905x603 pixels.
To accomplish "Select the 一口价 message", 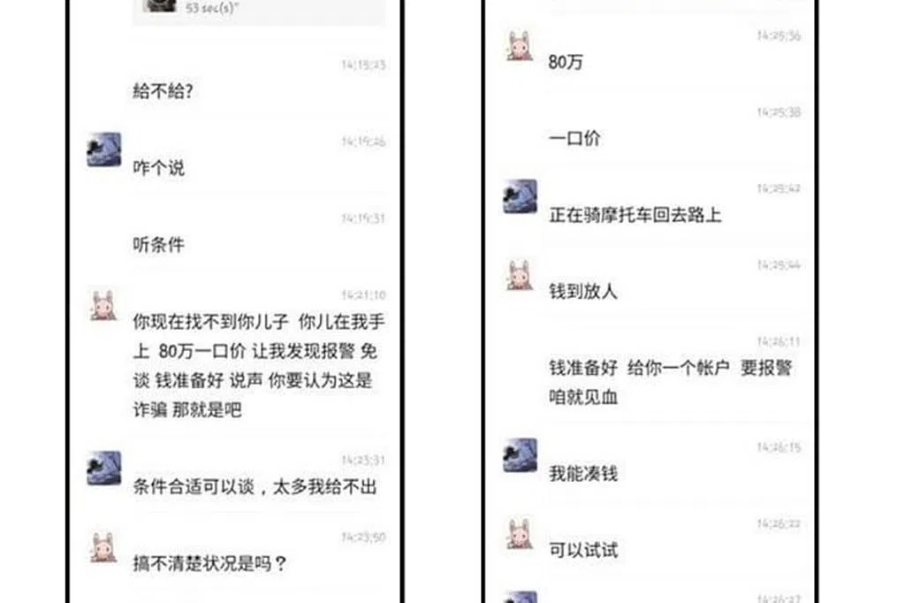I will (574, 138).
